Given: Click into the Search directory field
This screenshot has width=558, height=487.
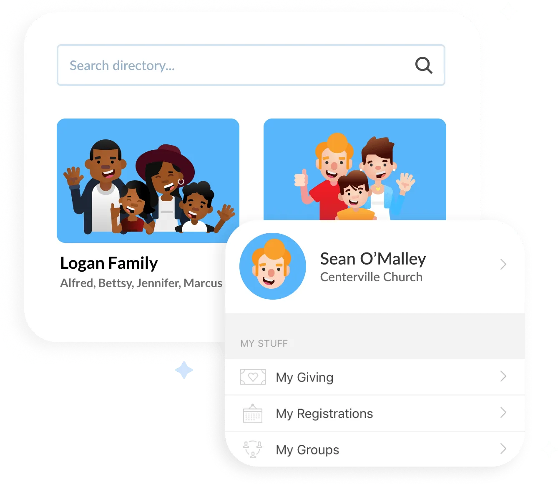Looking at the screenshot, I should point(251,65).
